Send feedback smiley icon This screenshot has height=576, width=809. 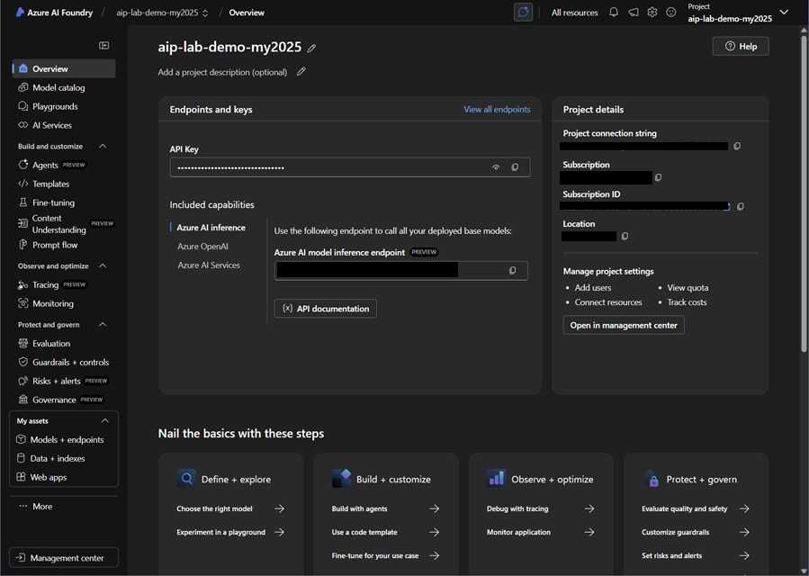coord(671,13)
